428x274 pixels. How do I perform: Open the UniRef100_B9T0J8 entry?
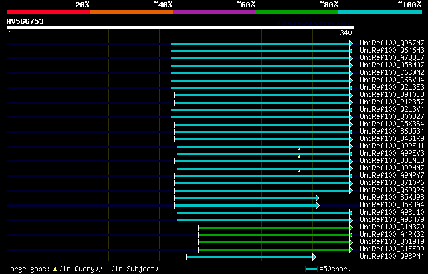pos(392,95)
